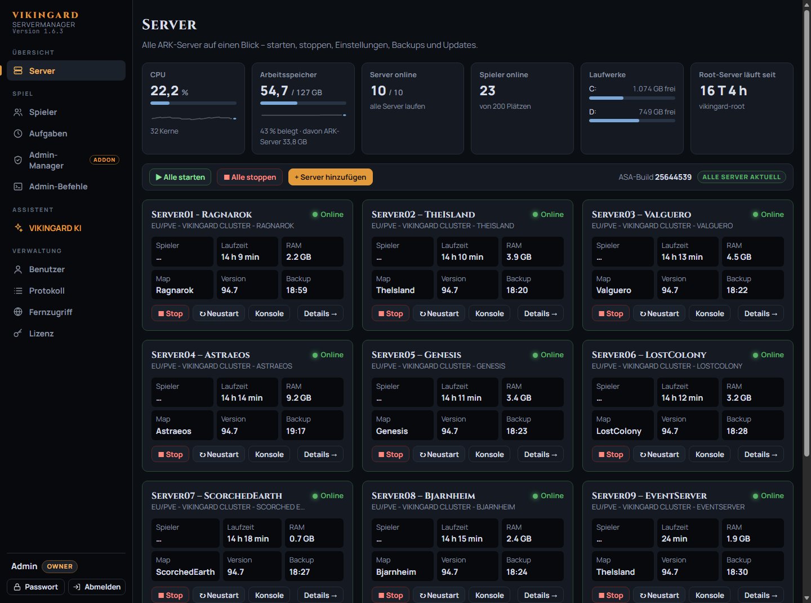Click the ADDON badge next to Admin-Manager

pos(104,160)
